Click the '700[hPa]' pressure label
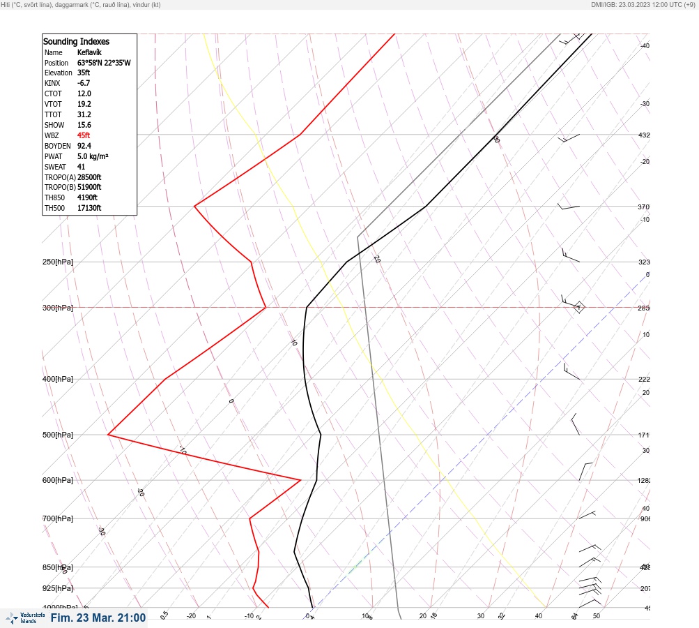The height and width of the screenshot is (628, 699). pos(58,518)
